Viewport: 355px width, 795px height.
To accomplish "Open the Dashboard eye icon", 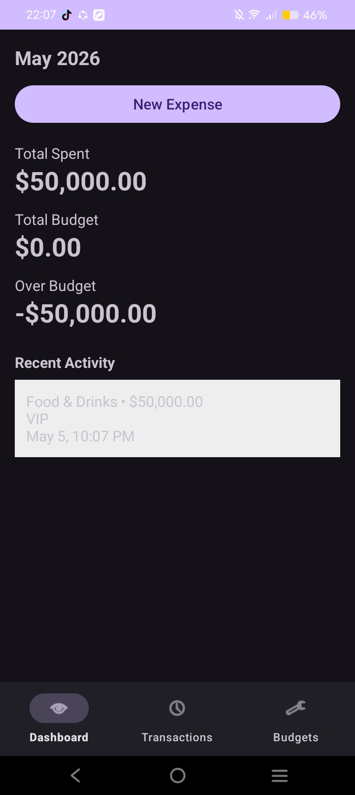I will [x=59, y=708].
